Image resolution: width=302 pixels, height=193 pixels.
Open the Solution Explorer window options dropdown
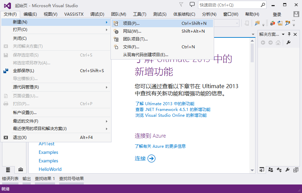click(284, 34)
